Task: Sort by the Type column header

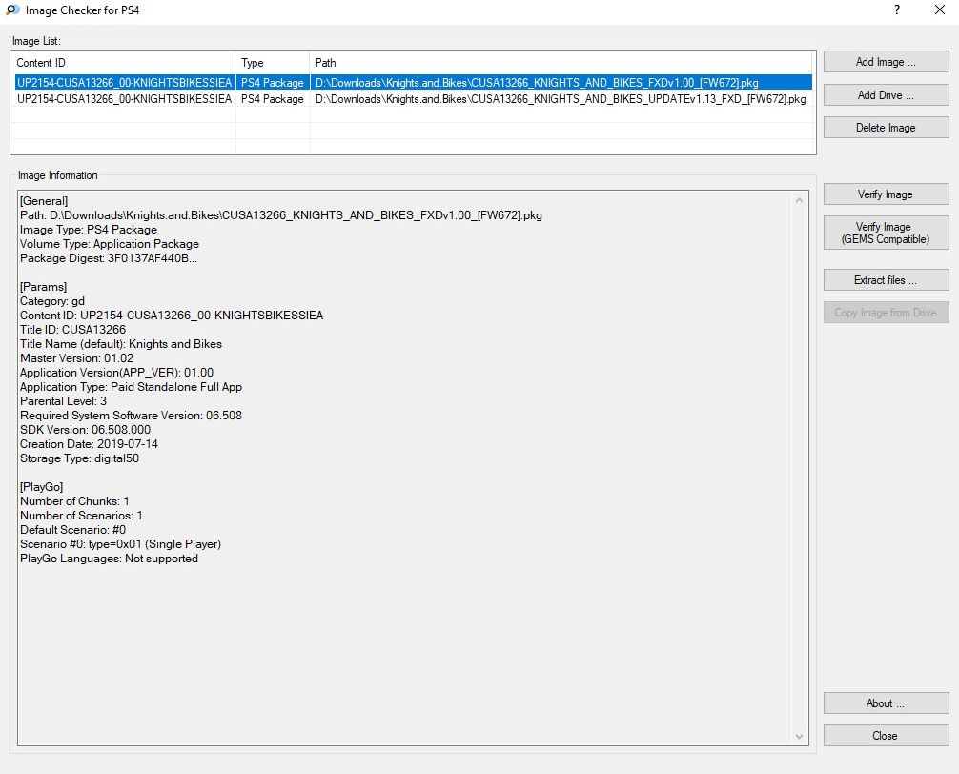Action: pos(273,62)
